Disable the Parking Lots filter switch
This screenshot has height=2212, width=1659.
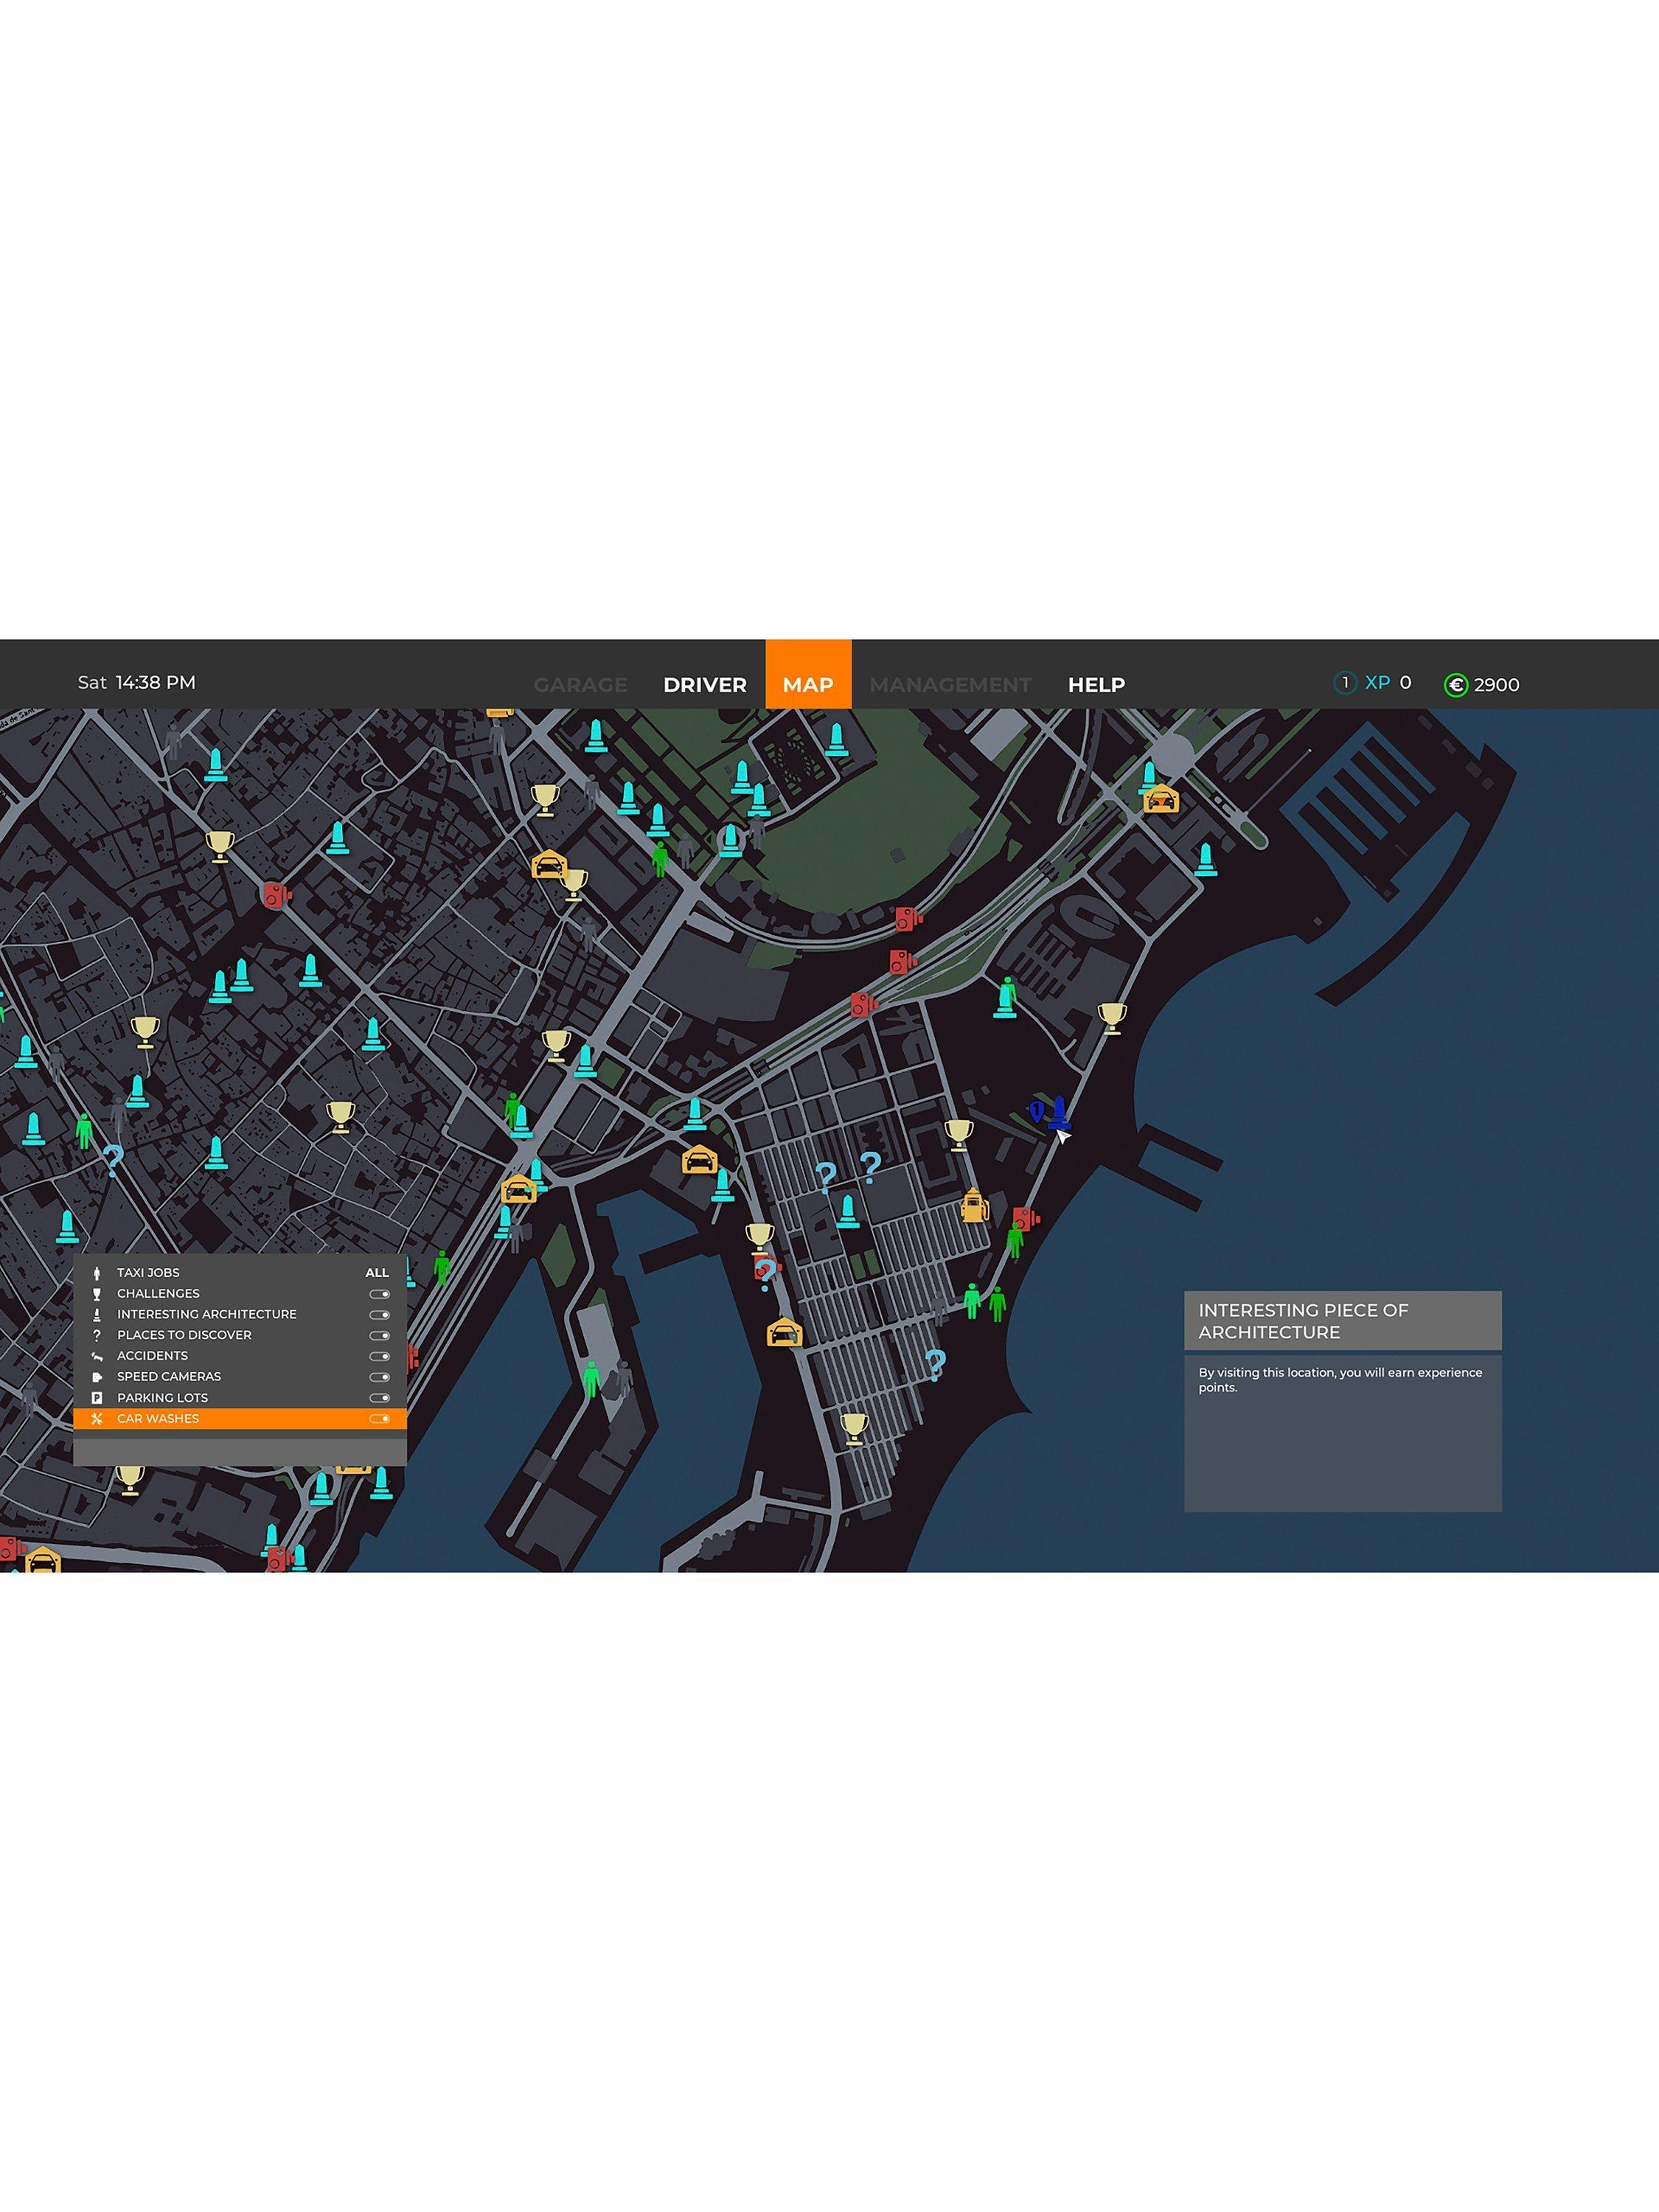click(x=379, y=1398)
